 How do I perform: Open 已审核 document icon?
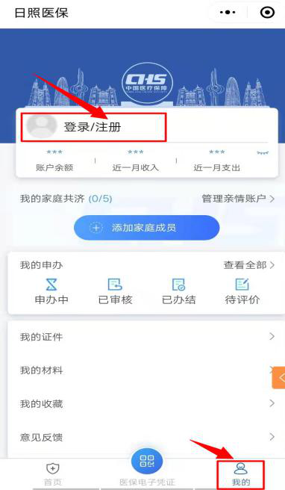(115, 285)
